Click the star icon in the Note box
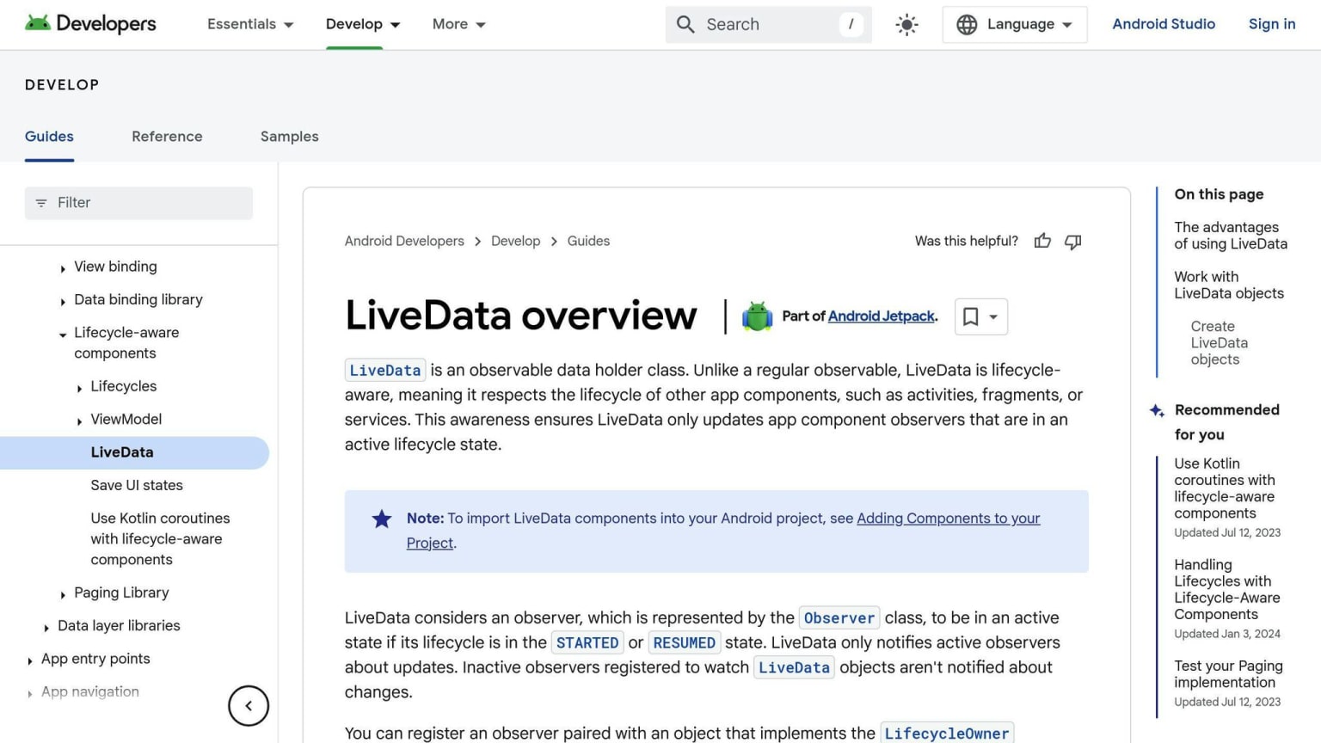This screenshot has width=1321, height=743. (382, 519)
